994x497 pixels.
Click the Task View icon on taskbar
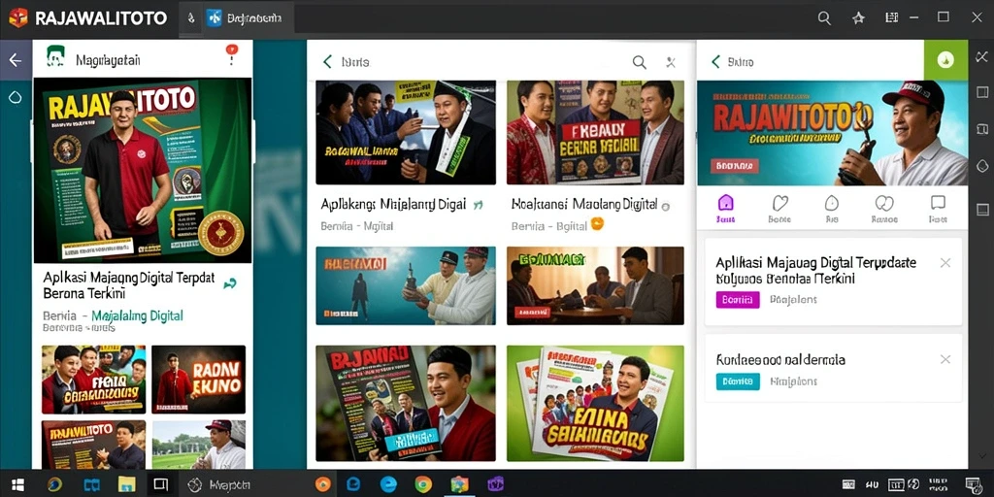161,485
